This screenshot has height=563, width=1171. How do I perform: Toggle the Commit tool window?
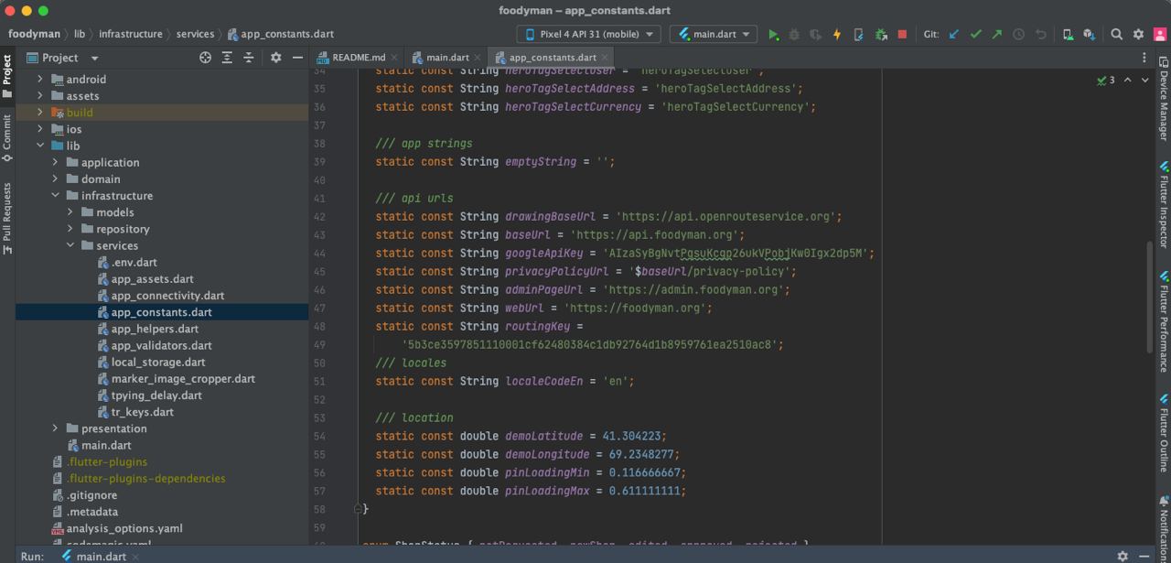point(7,137)
